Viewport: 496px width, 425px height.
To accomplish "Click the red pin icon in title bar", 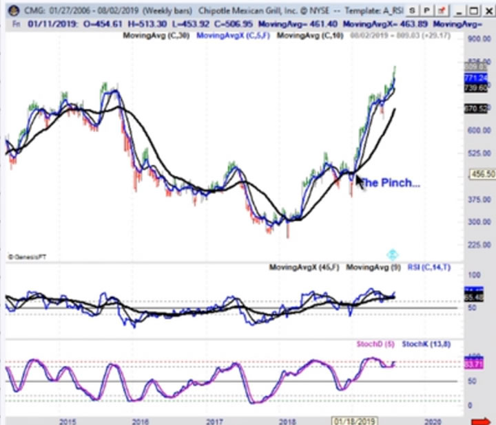I will [442, 12].
